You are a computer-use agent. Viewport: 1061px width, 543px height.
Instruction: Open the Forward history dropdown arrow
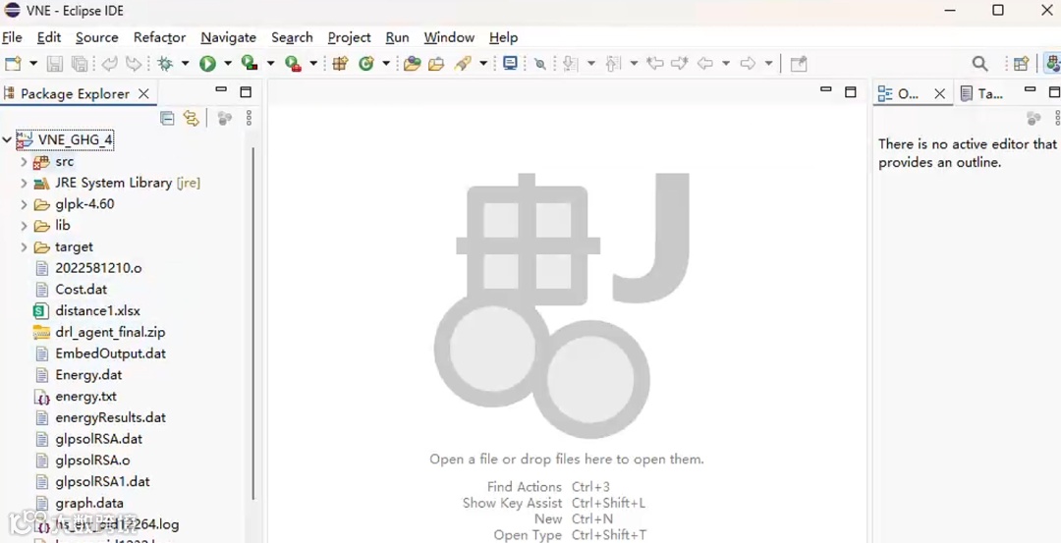point(768,64)
